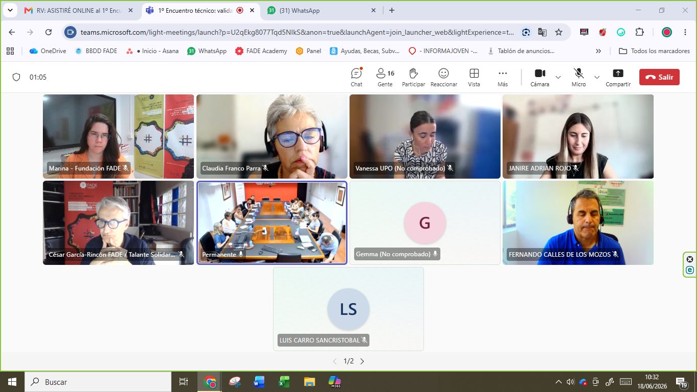Viewport: 697px width, 392px height.
Task: Click the translate page icon in address bar
Action: (x=542, y=32)
